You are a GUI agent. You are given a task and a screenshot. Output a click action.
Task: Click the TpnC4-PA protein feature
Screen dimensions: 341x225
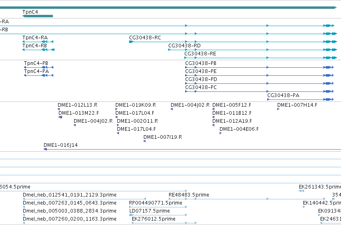coord(39,75)
